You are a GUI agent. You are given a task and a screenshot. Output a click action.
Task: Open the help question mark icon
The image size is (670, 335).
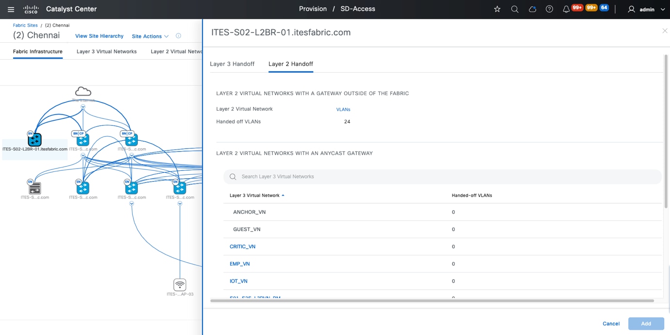point(549,9)
